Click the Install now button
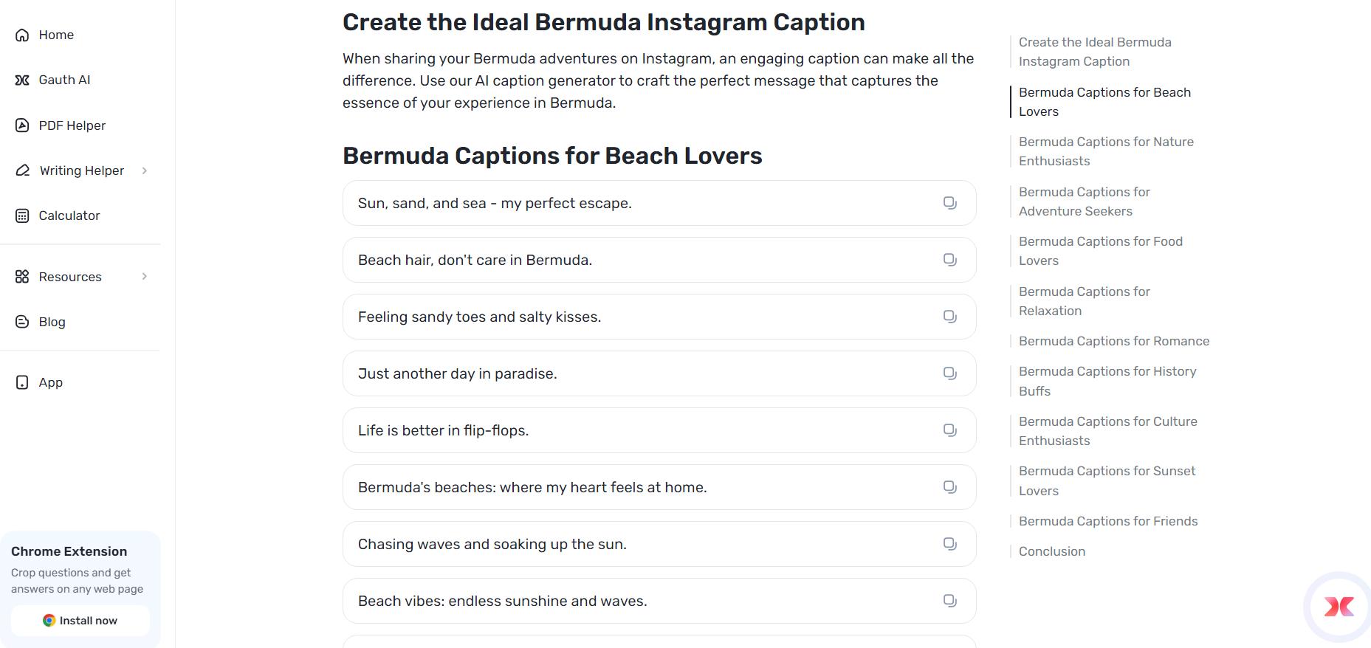The width and height of the screenshot is (1371, 648). tap(80, 621)
